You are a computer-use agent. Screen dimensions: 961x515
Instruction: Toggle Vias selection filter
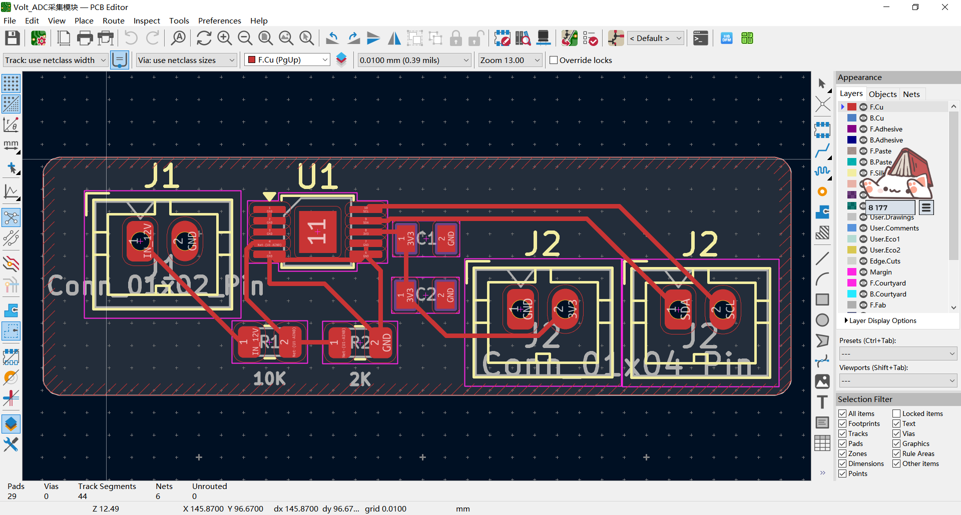(896, 433)
